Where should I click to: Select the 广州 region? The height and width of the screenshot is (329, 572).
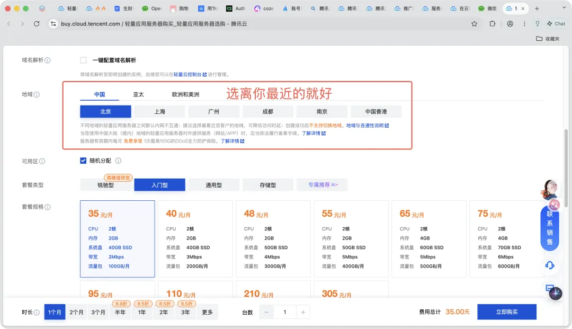214,112
